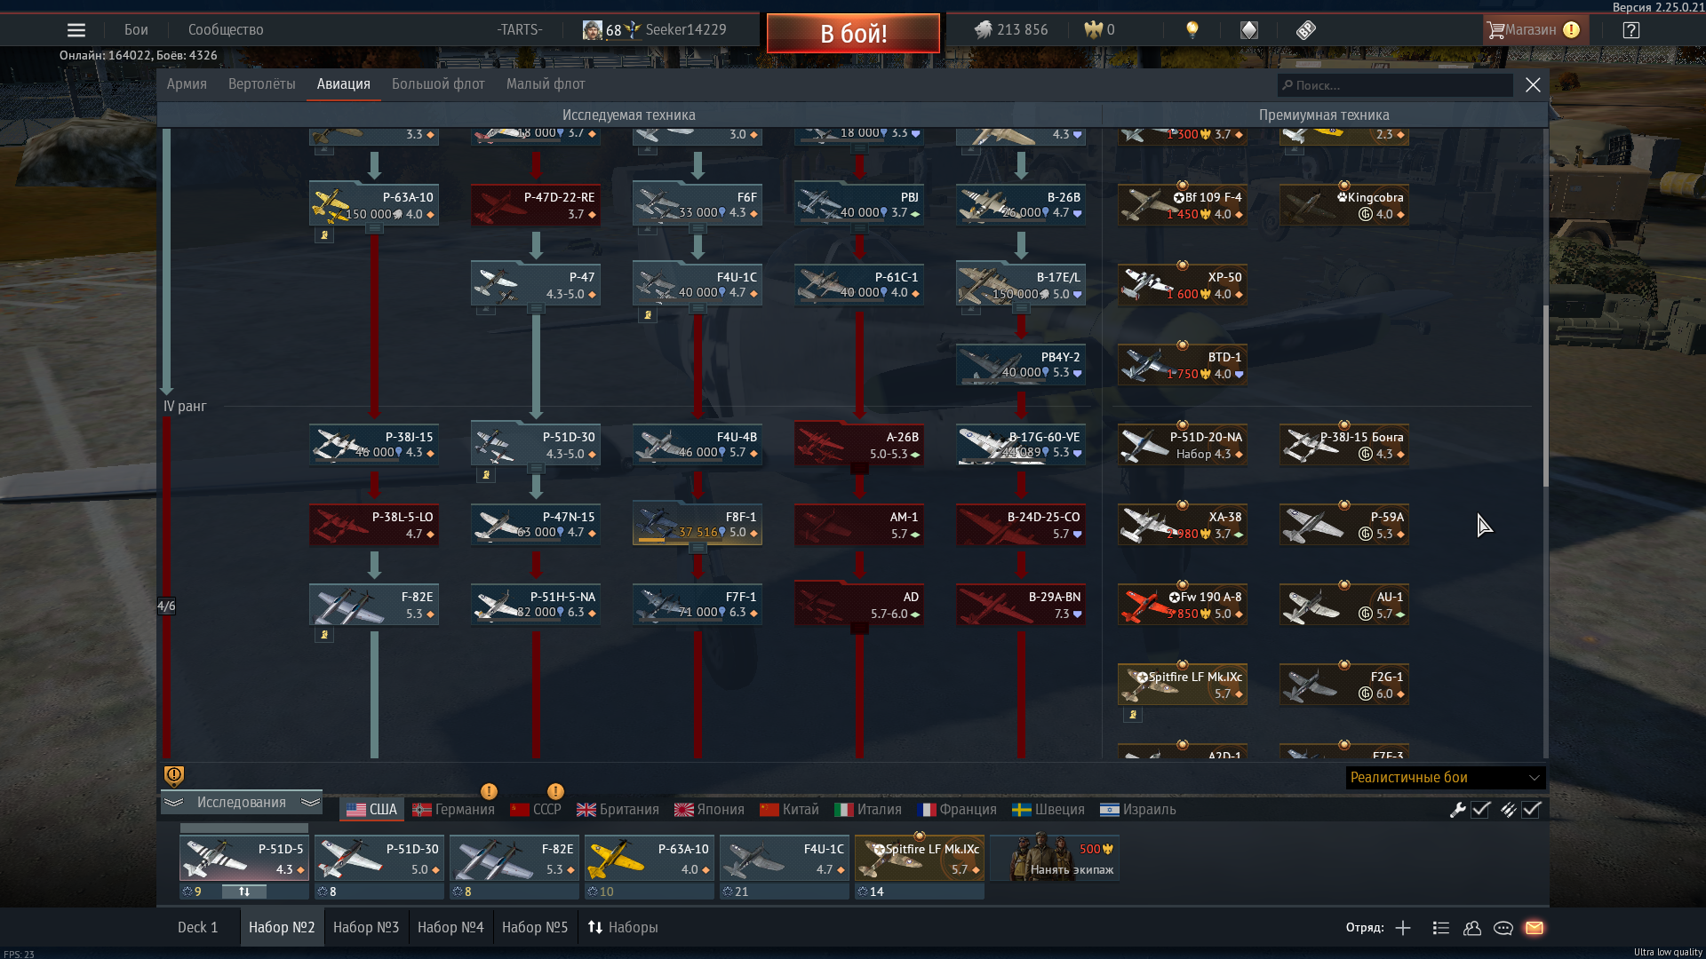The height and width of the screenshot is (959, 1706).
Task: Close the research tree window
Action: pos(1533,85)
